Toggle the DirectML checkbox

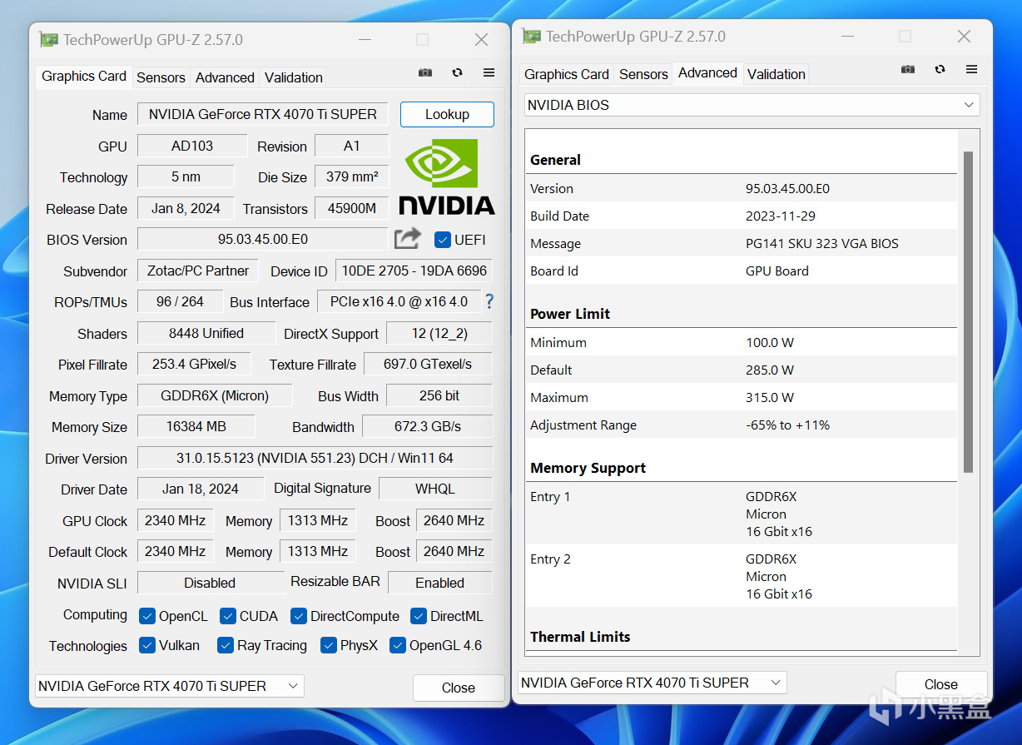[x=419, y=616]
